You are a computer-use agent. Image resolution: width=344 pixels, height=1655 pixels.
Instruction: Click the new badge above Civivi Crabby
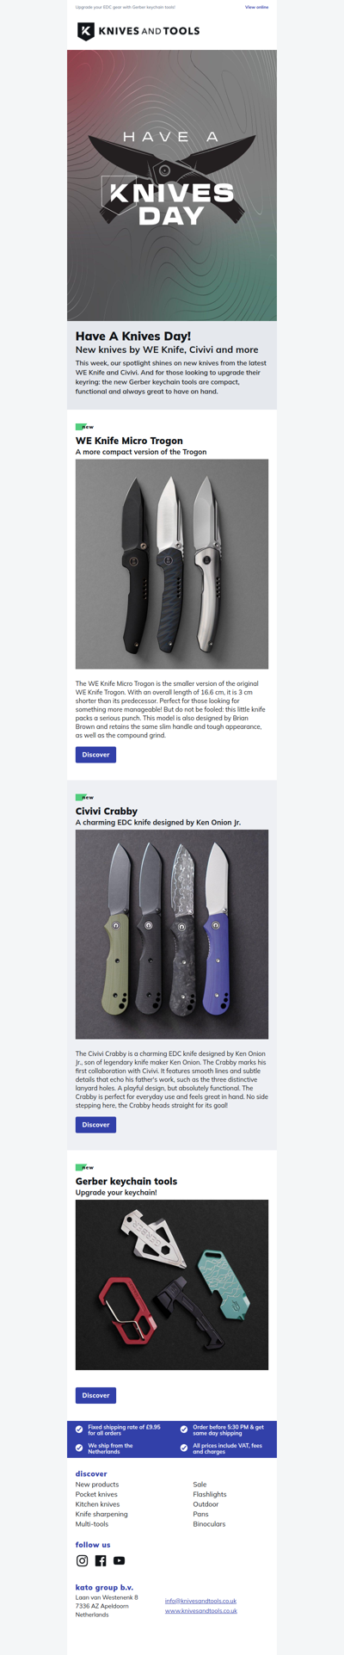tap(84, 797)
